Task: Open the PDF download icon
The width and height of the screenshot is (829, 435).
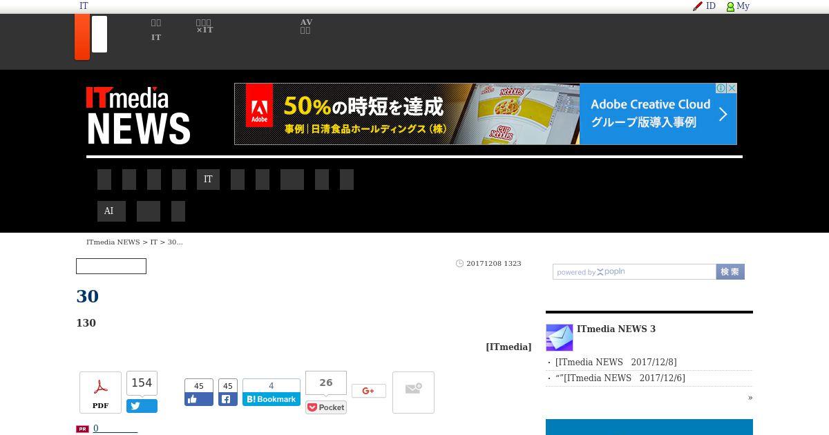Action: 100,392
